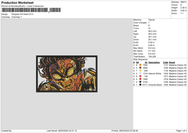Screen dimensions: 188x133
Task: Click the 'Description' column header
Action: (154, 62)
